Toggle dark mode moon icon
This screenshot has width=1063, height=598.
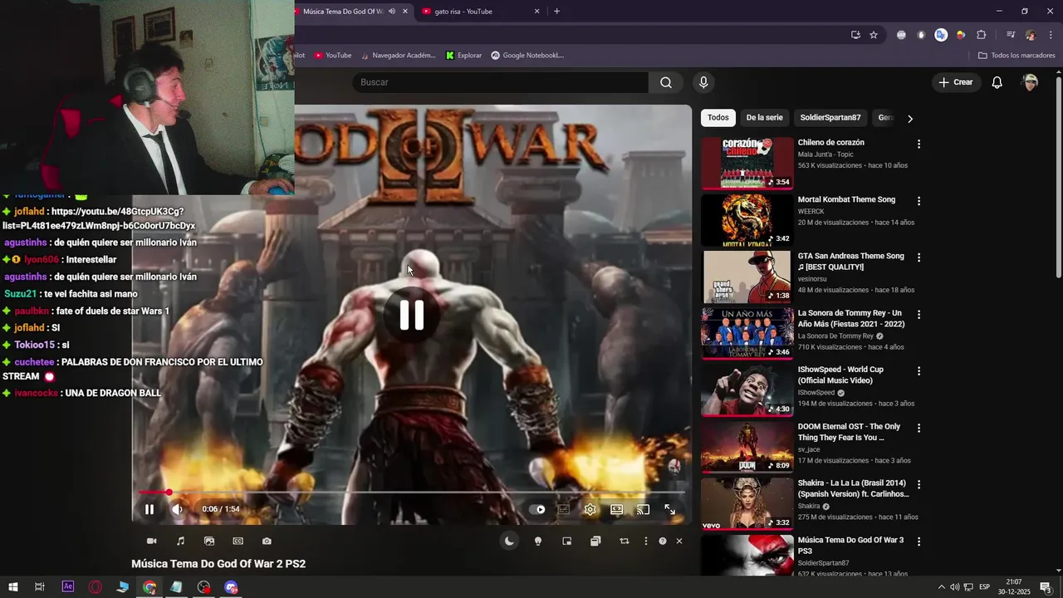[x=509, y=541]
